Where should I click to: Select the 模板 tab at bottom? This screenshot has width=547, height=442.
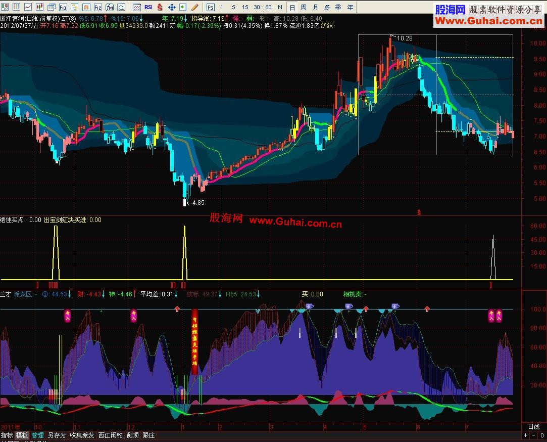22,435
